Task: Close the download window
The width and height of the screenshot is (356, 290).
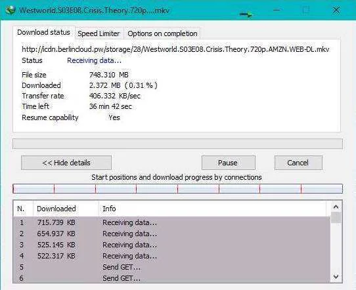Action: pyautogui.click(x=336, y=10)
